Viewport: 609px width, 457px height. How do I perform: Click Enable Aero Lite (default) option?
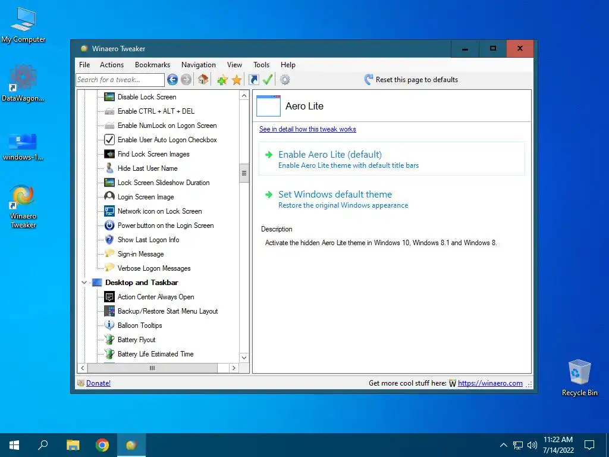coord(392,159)
